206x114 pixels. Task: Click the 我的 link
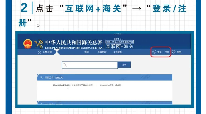179,52
